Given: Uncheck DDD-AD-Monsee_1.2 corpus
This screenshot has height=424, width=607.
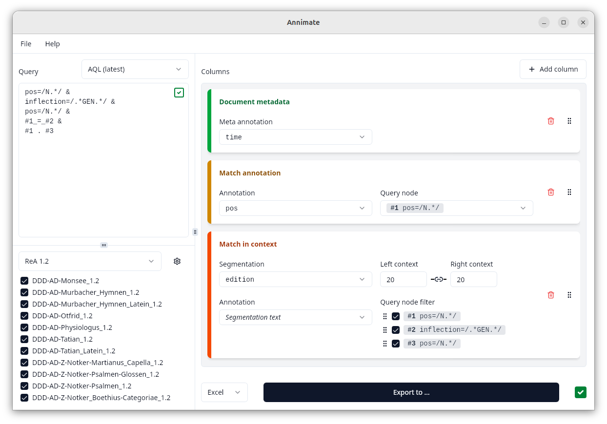Looking at the screenshot, I should 24,281.
